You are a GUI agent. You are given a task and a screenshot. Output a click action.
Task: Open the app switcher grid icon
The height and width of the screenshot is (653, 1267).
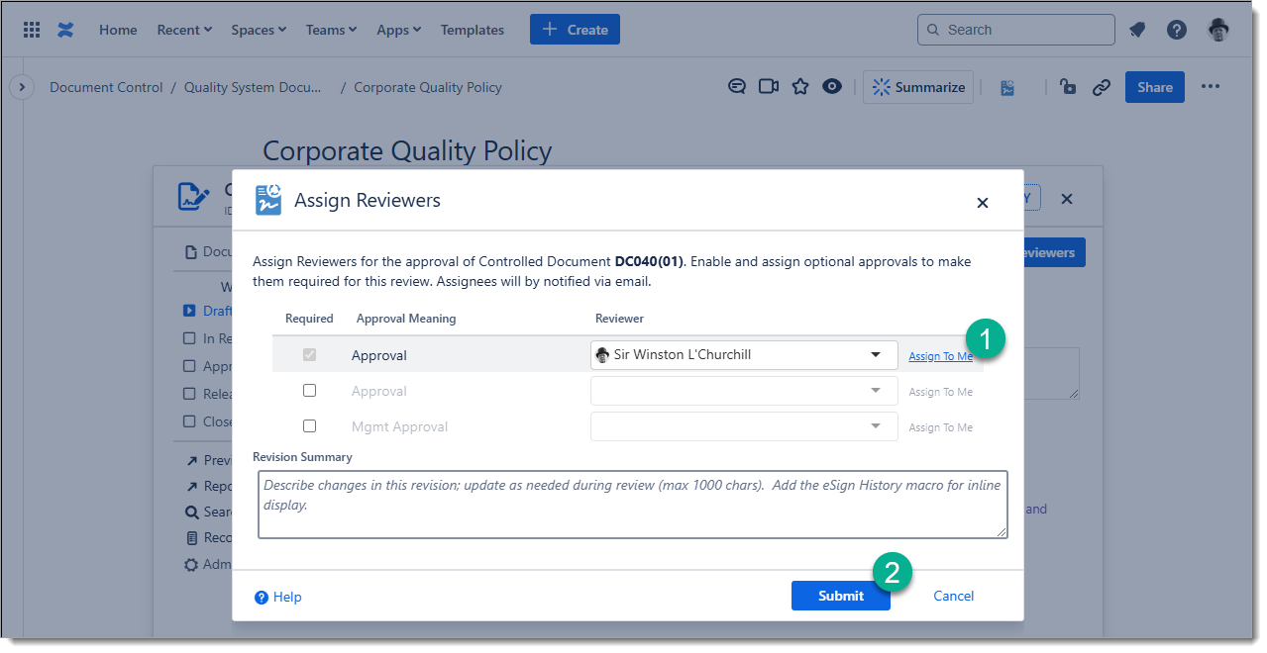pyautogui.click(x=32, y=30)
